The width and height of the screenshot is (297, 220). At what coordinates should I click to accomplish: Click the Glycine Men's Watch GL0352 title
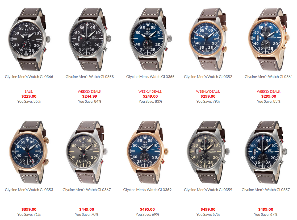pyautogui.click(x=208, y=77)
